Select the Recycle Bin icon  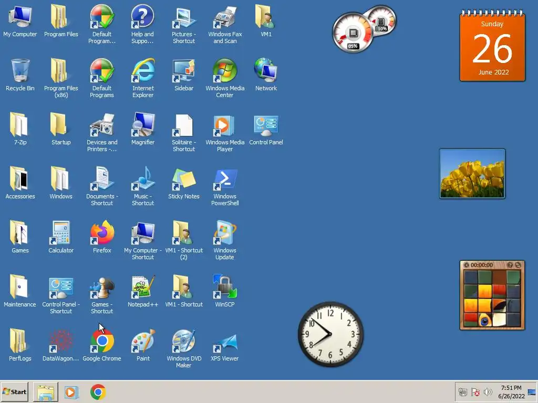20,75
